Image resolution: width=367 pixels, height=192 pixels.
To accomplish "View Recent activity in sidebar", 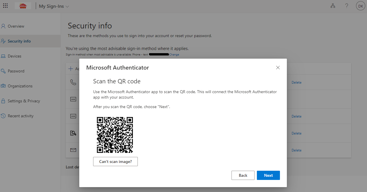I will point(20,116).
